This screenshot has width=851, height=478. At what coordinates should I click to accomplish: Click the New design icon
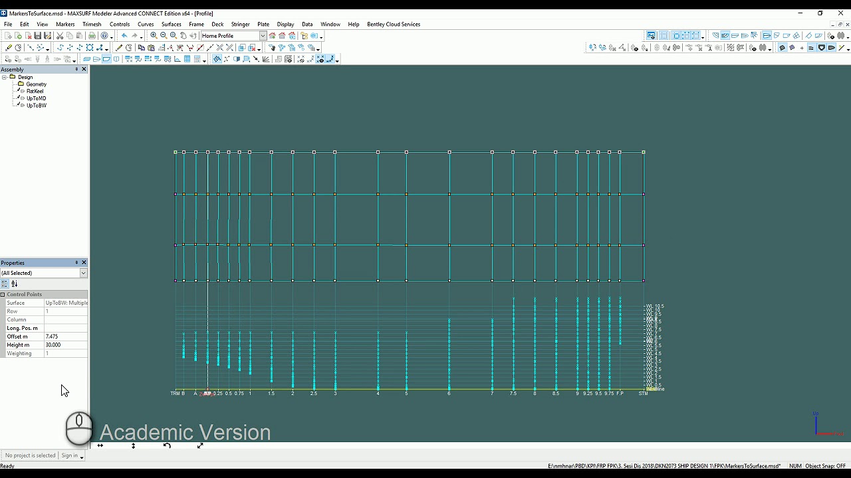(8, 35)
